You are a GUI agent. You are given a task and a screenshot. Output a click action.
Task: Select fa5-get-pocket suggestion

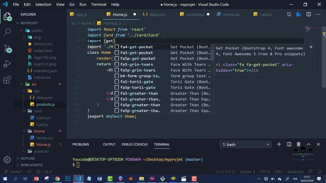(x=163, y=53)
